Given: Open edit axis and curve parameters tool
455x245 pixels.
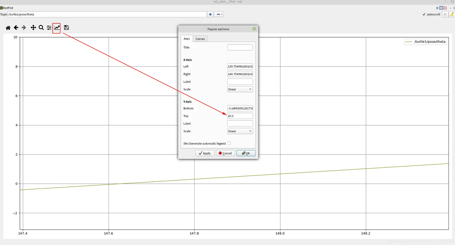Looking at the screenshot, I should (x=57, y=28).
